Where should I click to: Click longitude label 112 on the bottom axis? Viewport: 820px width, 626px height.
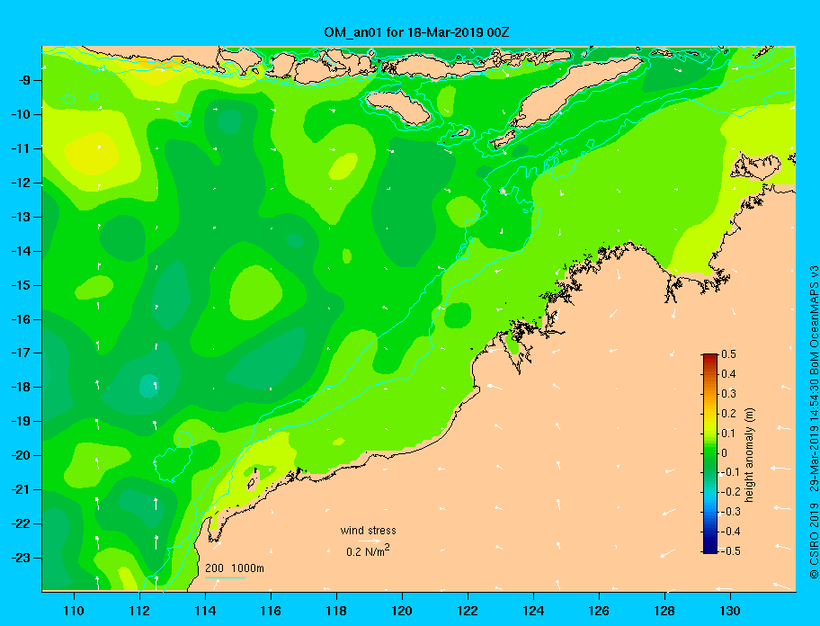tap(139, 611)
